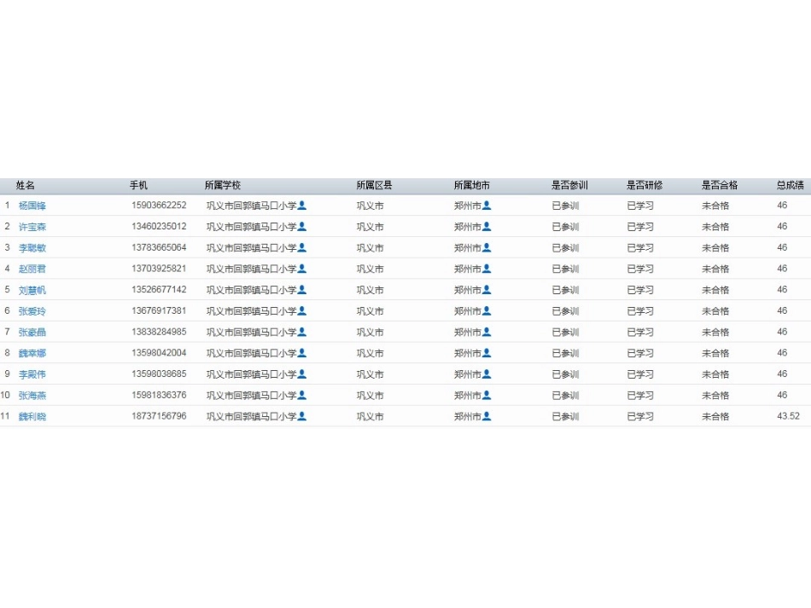Open the name link in row 8

(32, 353)
